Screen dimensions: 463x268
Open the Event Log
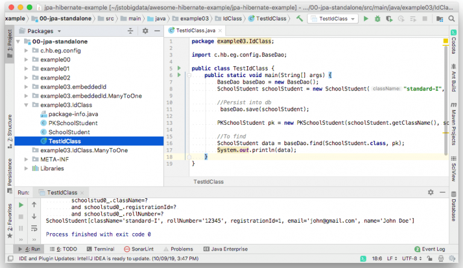(x=430, y=249)
